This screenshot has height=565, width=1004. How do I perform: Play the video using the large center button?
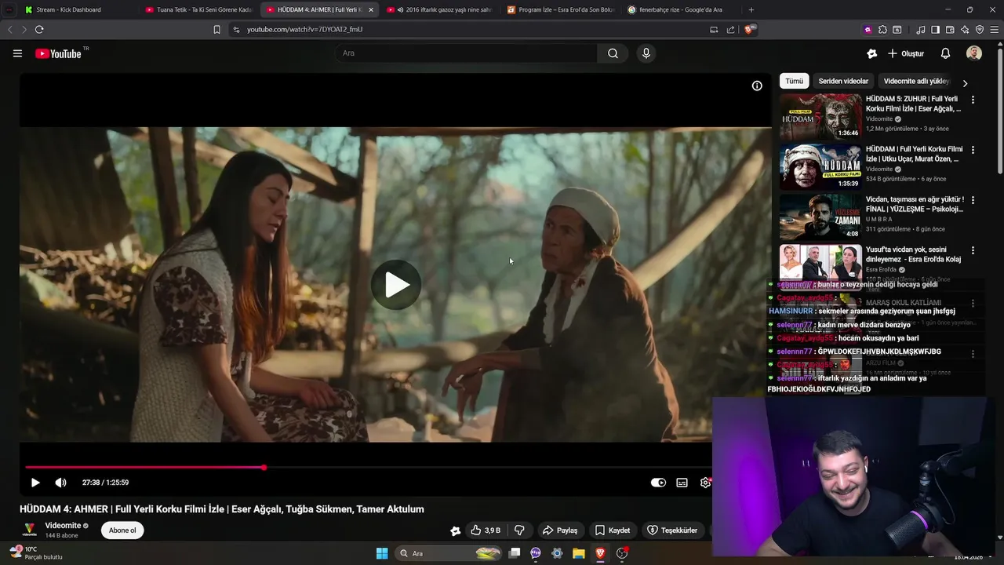click(x=396, y=284)
